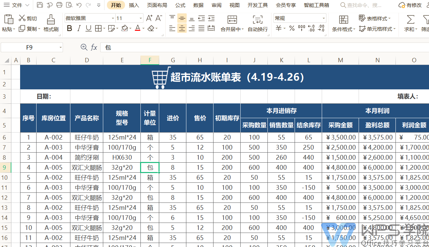Screen dimensions: 429x247
Task: Apply percent style format
Action: point(292,28)
